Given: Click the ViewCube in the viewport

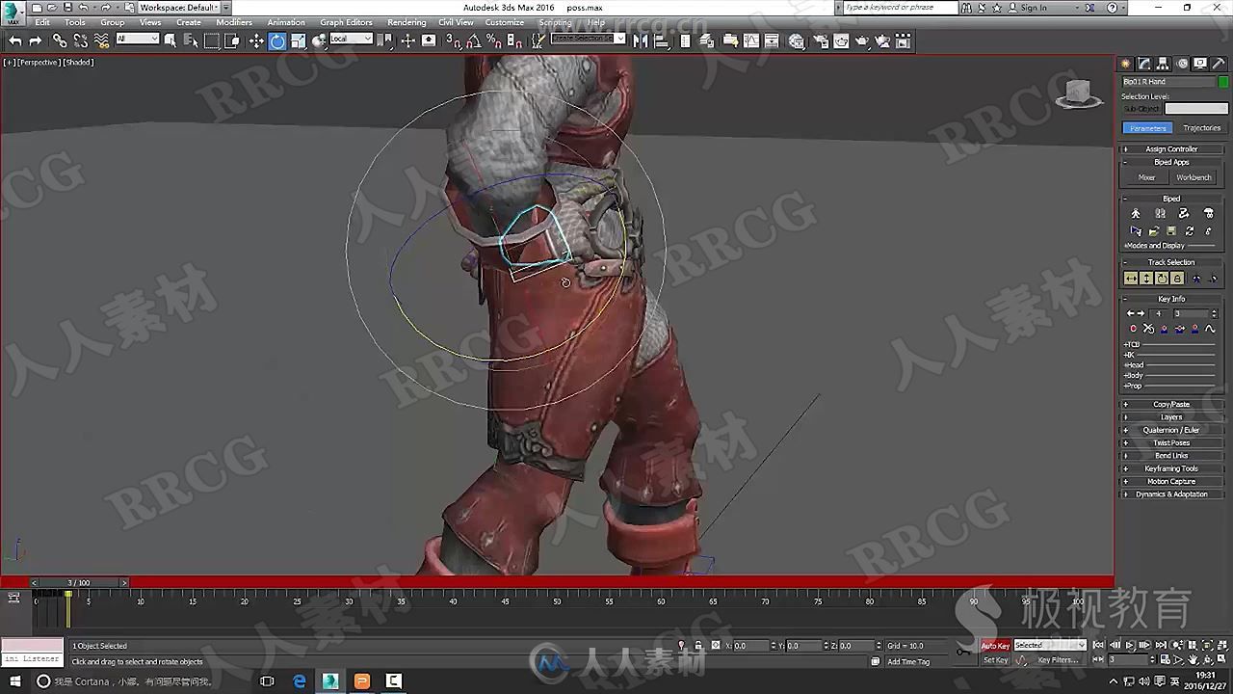Looking at the screenshot, I should pos(1080,93).
